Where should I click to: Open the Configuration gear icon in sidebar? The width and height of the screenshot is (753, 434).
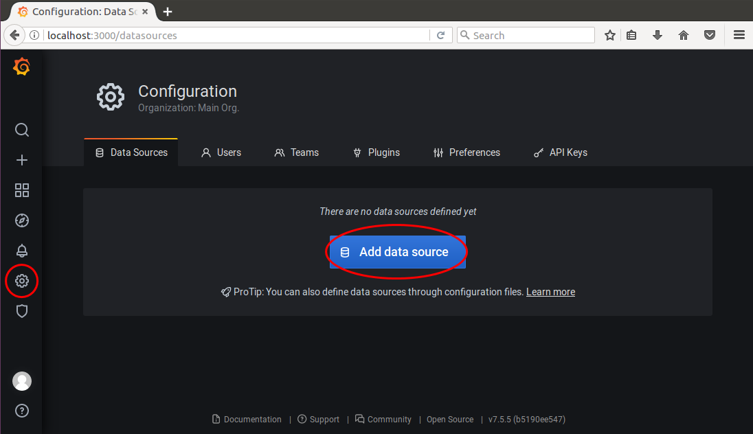coord(21,281)
